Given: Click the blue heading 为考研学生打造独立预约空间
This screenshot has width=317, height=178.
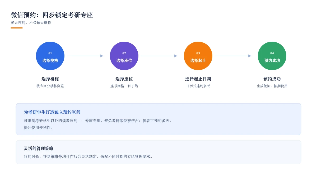Looking at the screenshot, I should pos(52,112).
